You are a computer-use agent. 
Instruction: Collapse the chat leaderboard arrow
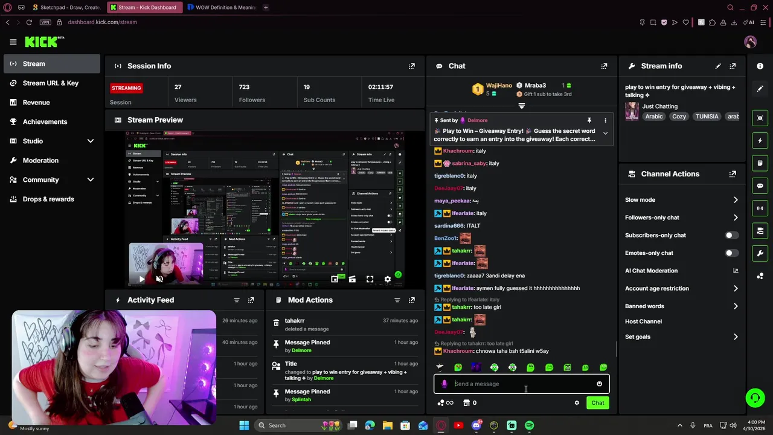click(522, 106)
